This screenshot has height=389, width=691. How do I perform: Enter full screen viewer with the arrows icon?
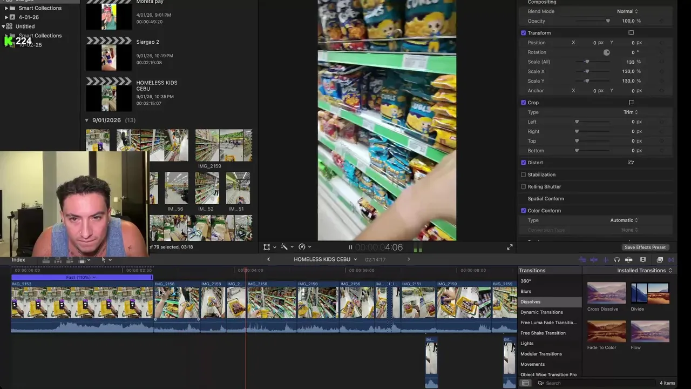[510, 247]
